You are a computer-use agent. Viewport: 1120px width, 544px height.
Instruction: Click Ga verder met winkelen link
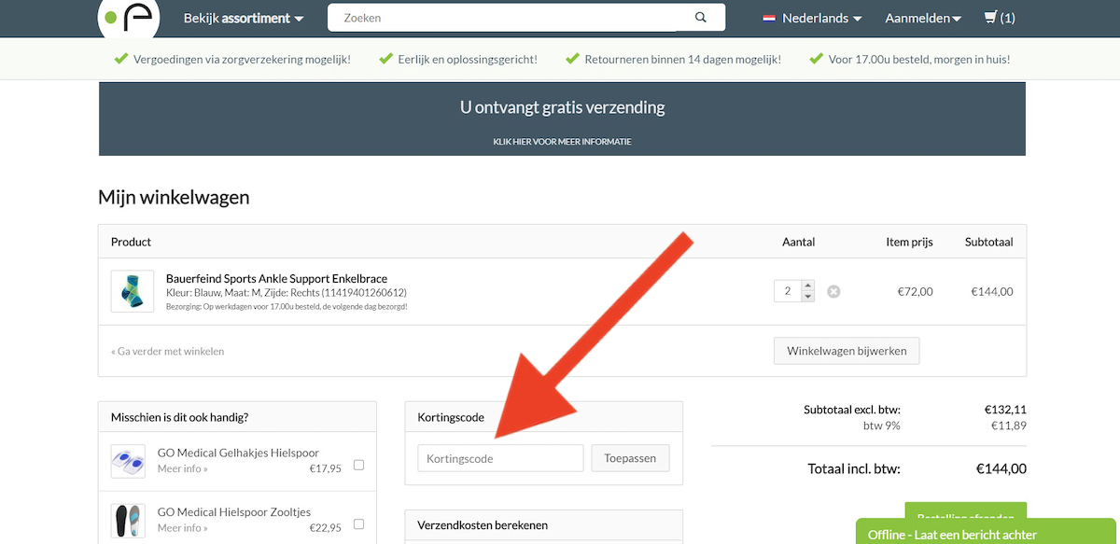(167, 352)
